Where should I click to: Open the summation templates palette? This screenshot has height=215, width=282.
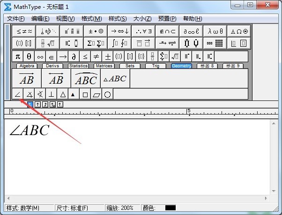(95, 43)
